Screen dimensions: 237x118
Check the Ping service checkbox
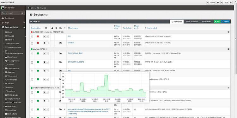click(32, 71)
